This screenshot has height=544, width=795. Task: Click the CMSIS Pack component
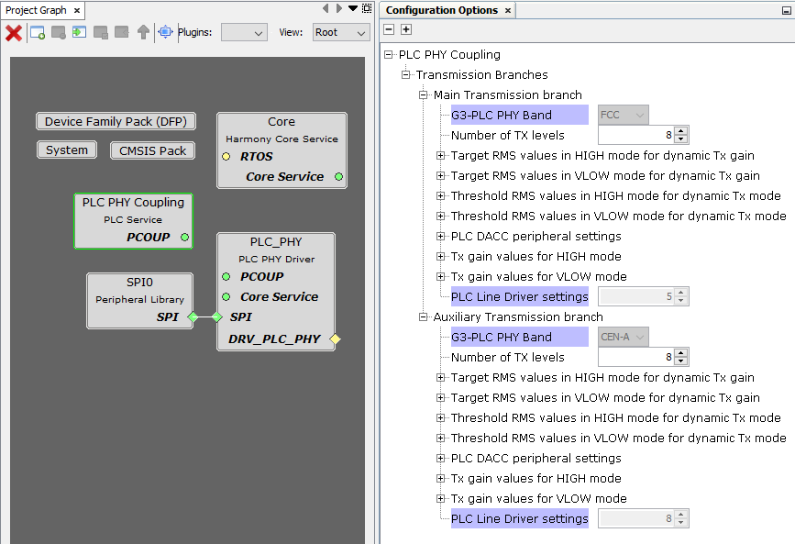pos(153,150)
